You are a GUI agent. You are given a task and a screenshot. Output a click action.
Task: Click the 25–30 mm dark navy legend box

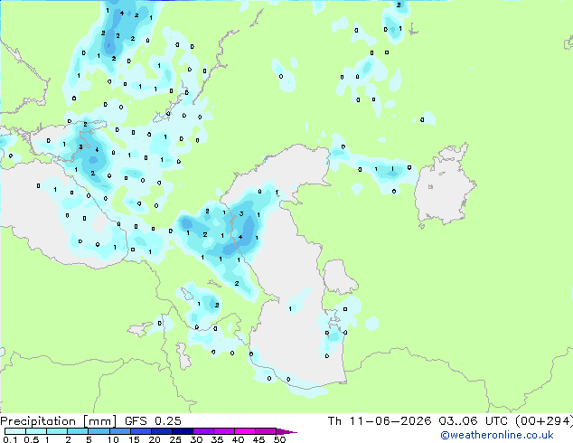point(183,431)
